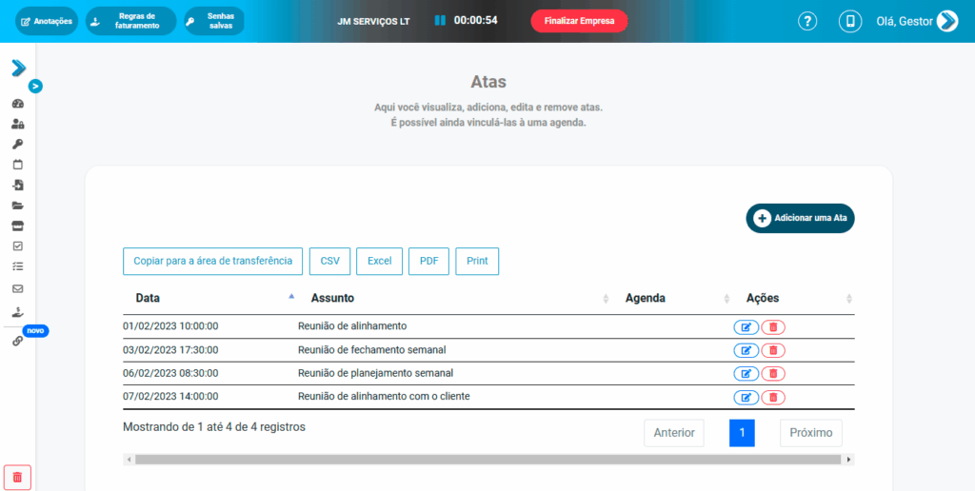Sort table by Assunto column
Viewport: 975px width, 491px height.
pyautogui.click(x=455, y=299)
